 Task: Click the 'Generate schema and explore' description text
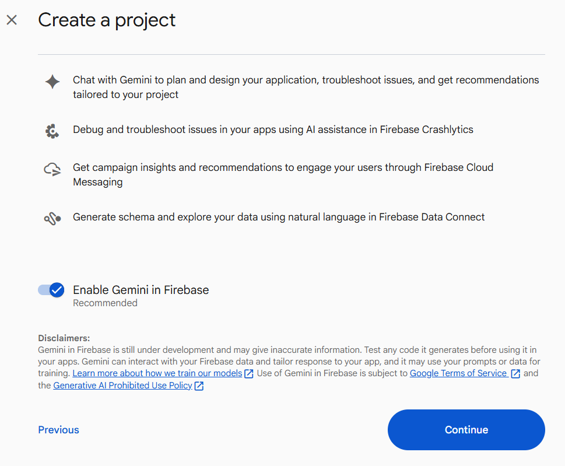point(279,217)
